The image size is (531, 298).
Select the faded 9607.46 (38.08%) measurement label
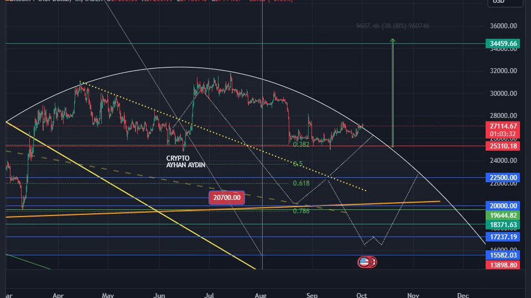(393, 26)
